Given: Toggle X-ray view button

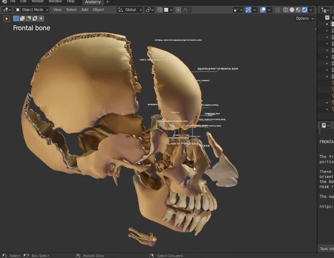Looking at the screenshot, I should pyautogui.click(x=277, y=10).
